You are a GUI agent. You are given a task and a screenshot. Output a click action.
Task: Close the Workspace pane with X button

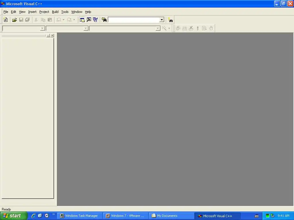coord(52,35)
